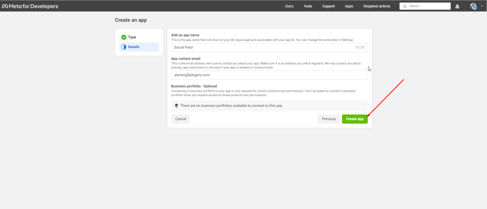Click the green checkmark beside Type
The image size is (487, 209).
(124, 37)
